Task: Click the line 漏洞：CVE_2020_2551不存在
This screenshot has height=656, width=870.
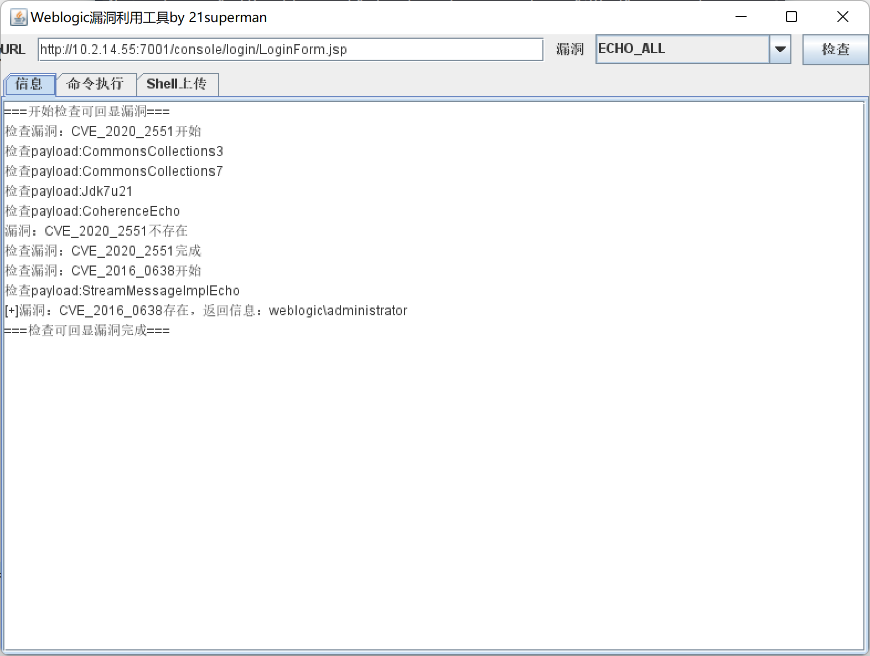Action: tap(96, 231)
